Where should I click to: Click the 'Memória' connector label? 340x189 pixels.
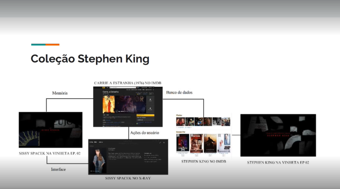[x=60, y=93]
